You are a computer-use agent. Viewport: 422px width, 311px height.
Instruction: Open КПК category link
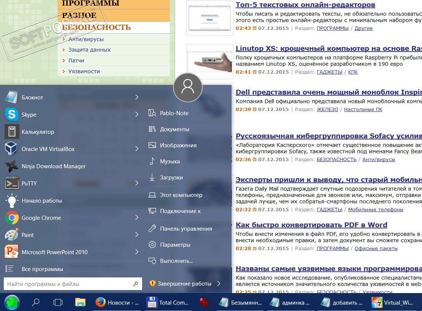tap(353, 72)
